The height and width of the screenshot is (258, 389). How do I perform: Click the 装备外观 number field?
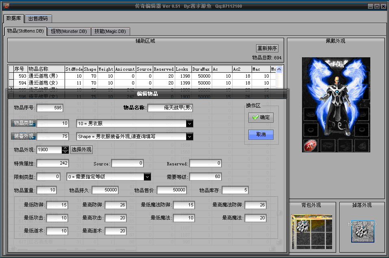coord(52,136)
